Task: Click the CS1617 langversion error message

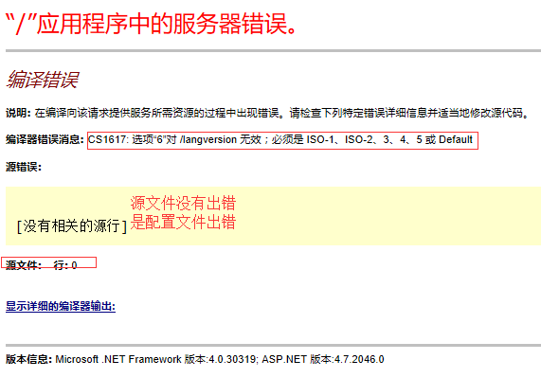Action: (280, 139)
